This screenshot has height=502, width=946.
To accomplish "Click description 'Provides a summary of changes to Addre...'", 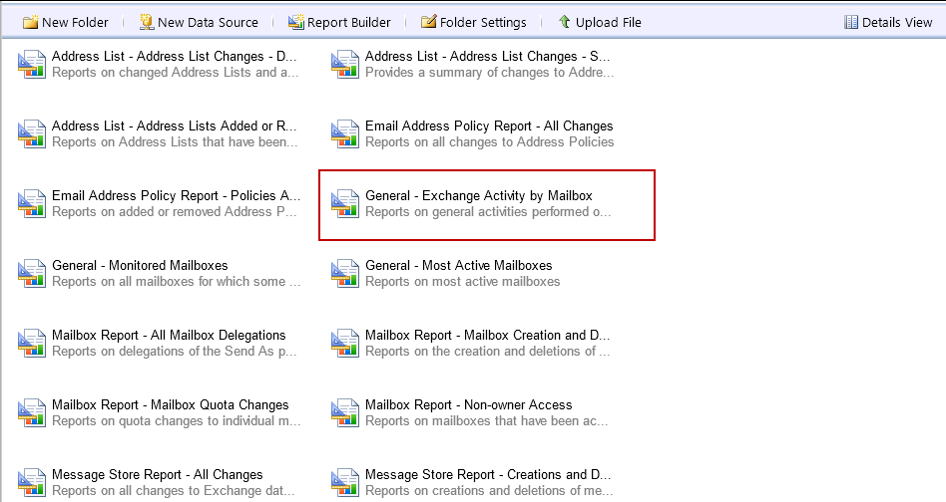I will [489, 73].
